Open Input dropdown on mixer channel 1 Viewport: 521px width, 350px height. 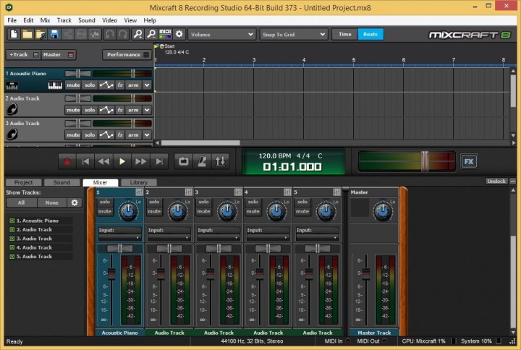pos(119,238)
